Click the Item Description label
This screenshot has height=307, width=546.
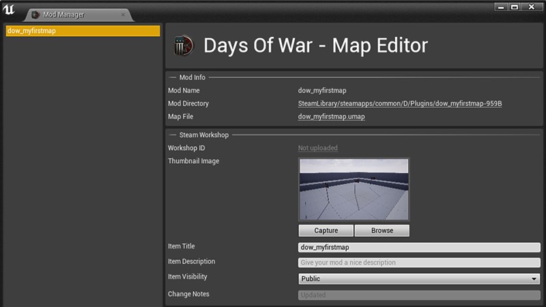pos(192,261)
